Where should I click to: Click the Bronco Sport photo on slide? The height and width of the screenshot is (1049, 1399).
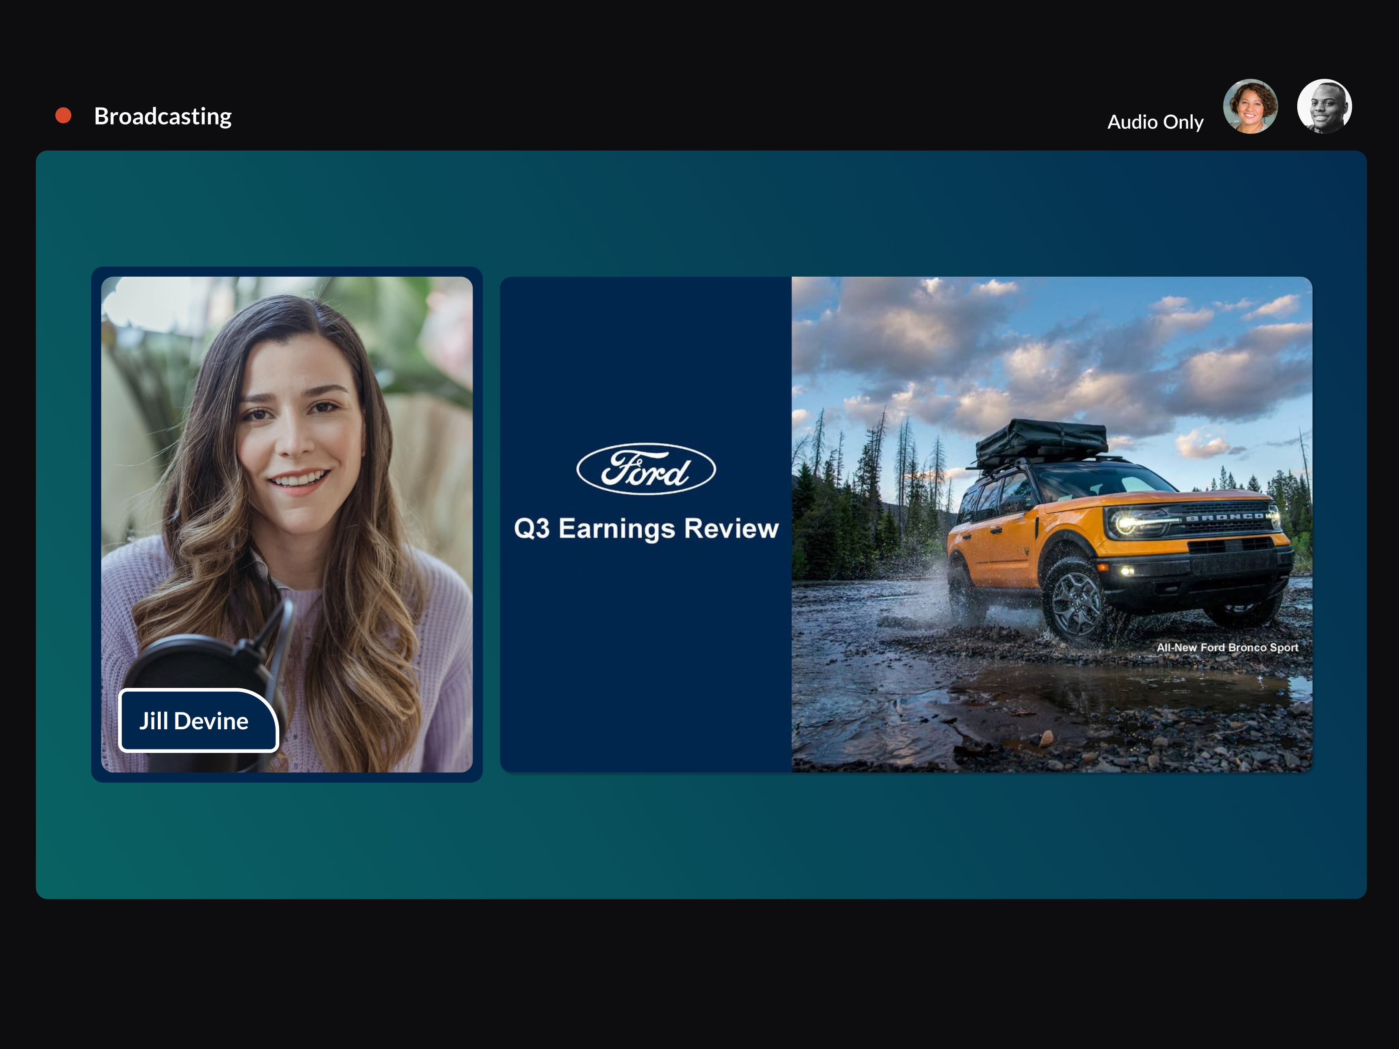[1051, 524]
